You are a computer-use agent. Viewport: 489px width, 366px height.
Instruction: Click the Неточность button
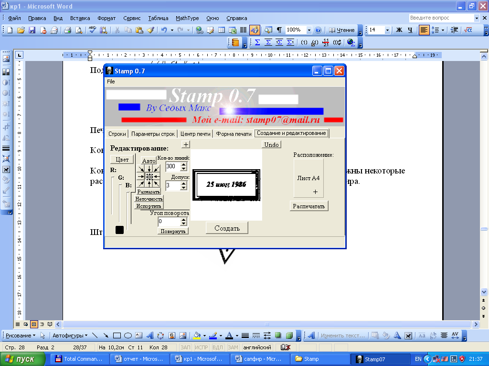149,199
